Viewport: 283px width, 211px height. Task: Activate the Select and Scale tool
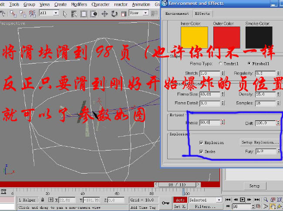(124, 14)
